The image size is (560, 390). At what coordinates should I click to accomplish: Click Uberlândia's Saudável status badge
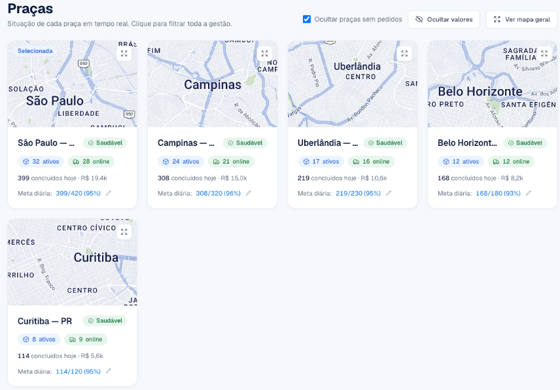pyautogui.click(x=385, y=143)
